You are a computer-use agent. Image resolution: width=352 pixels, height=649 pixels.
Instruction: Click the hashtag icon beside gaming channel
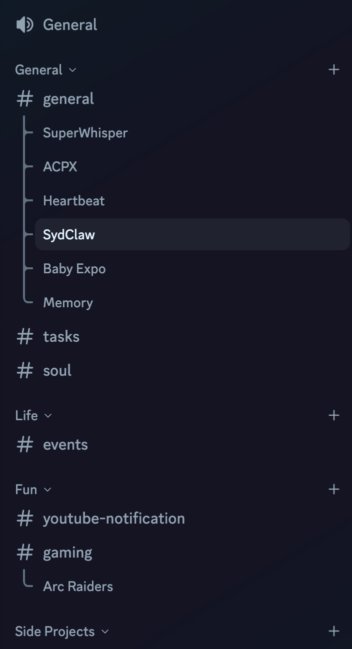[x=23, y=552]
